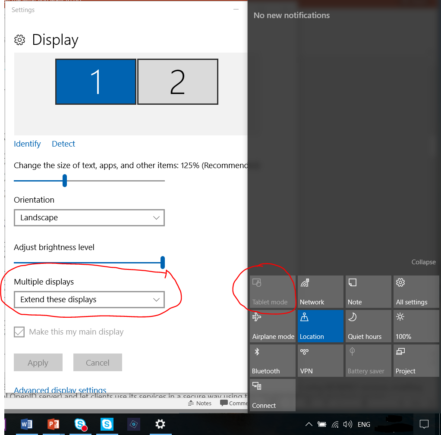Expand the Orientation Landscape dropdown
441x435 pixels.
89,218
